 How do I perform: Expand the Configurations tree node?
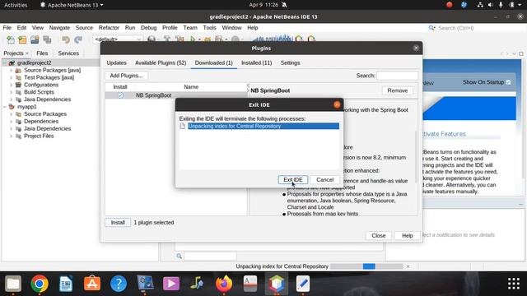pyautogui.click(x=11, y=85)
